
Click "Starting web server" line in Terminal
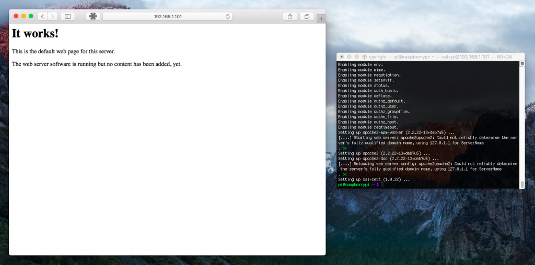pos(427,138)
